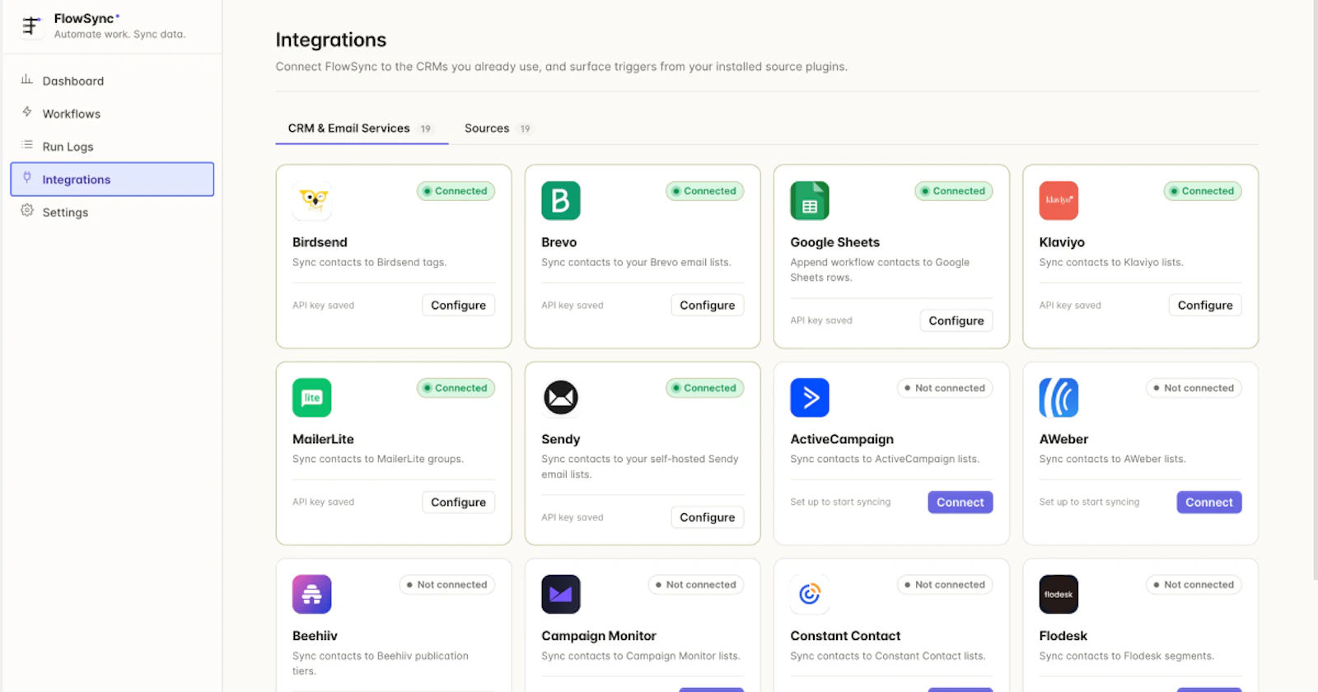Click ActiveCampaign's Not connected badge
The height and width of the screenshot is (692, 1318).
(x=945, y=388)
